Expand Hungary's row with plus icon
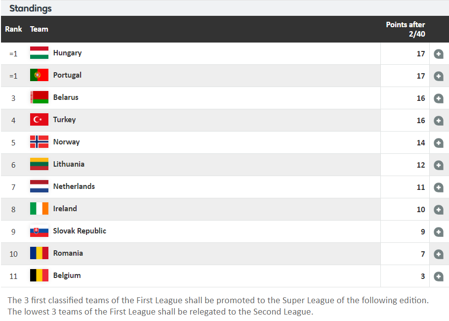The width and height of the screenshot is (449, 321). click(x=439, y=54)
